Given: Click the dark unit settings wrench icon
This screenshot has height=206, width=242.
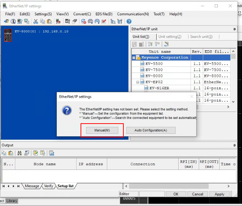Looking at the screenshot, I should coord(67,22).
